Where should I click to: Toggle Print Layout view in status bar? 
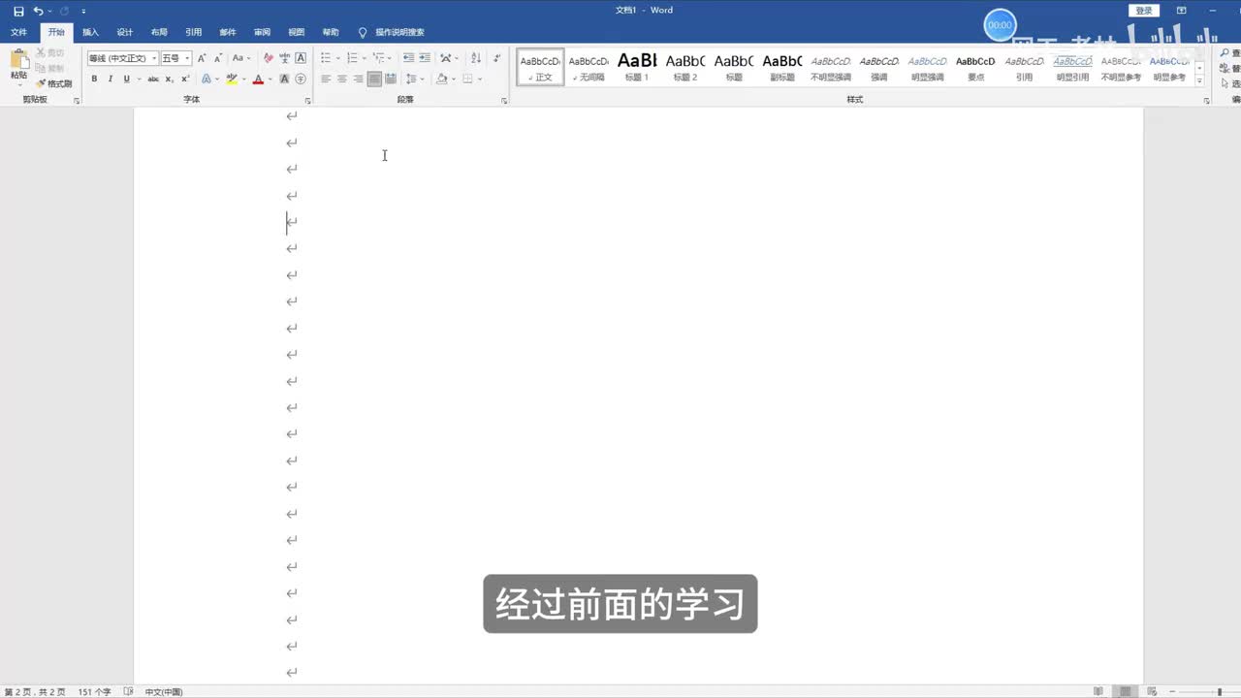point(1126,691)
